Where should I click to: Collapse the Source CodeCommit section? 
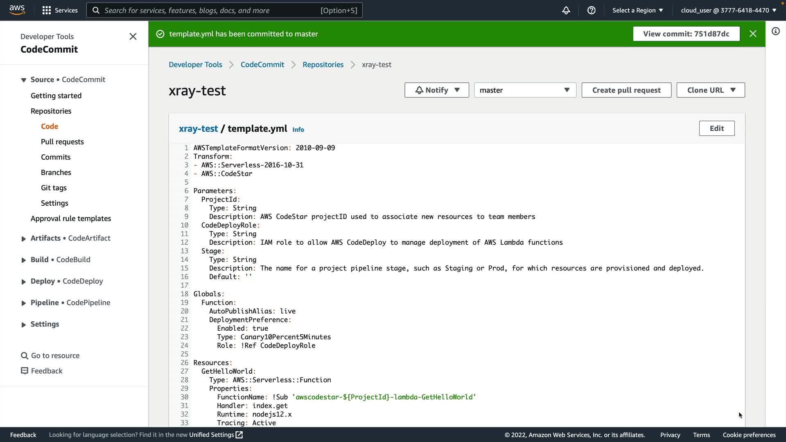[24, 80]
